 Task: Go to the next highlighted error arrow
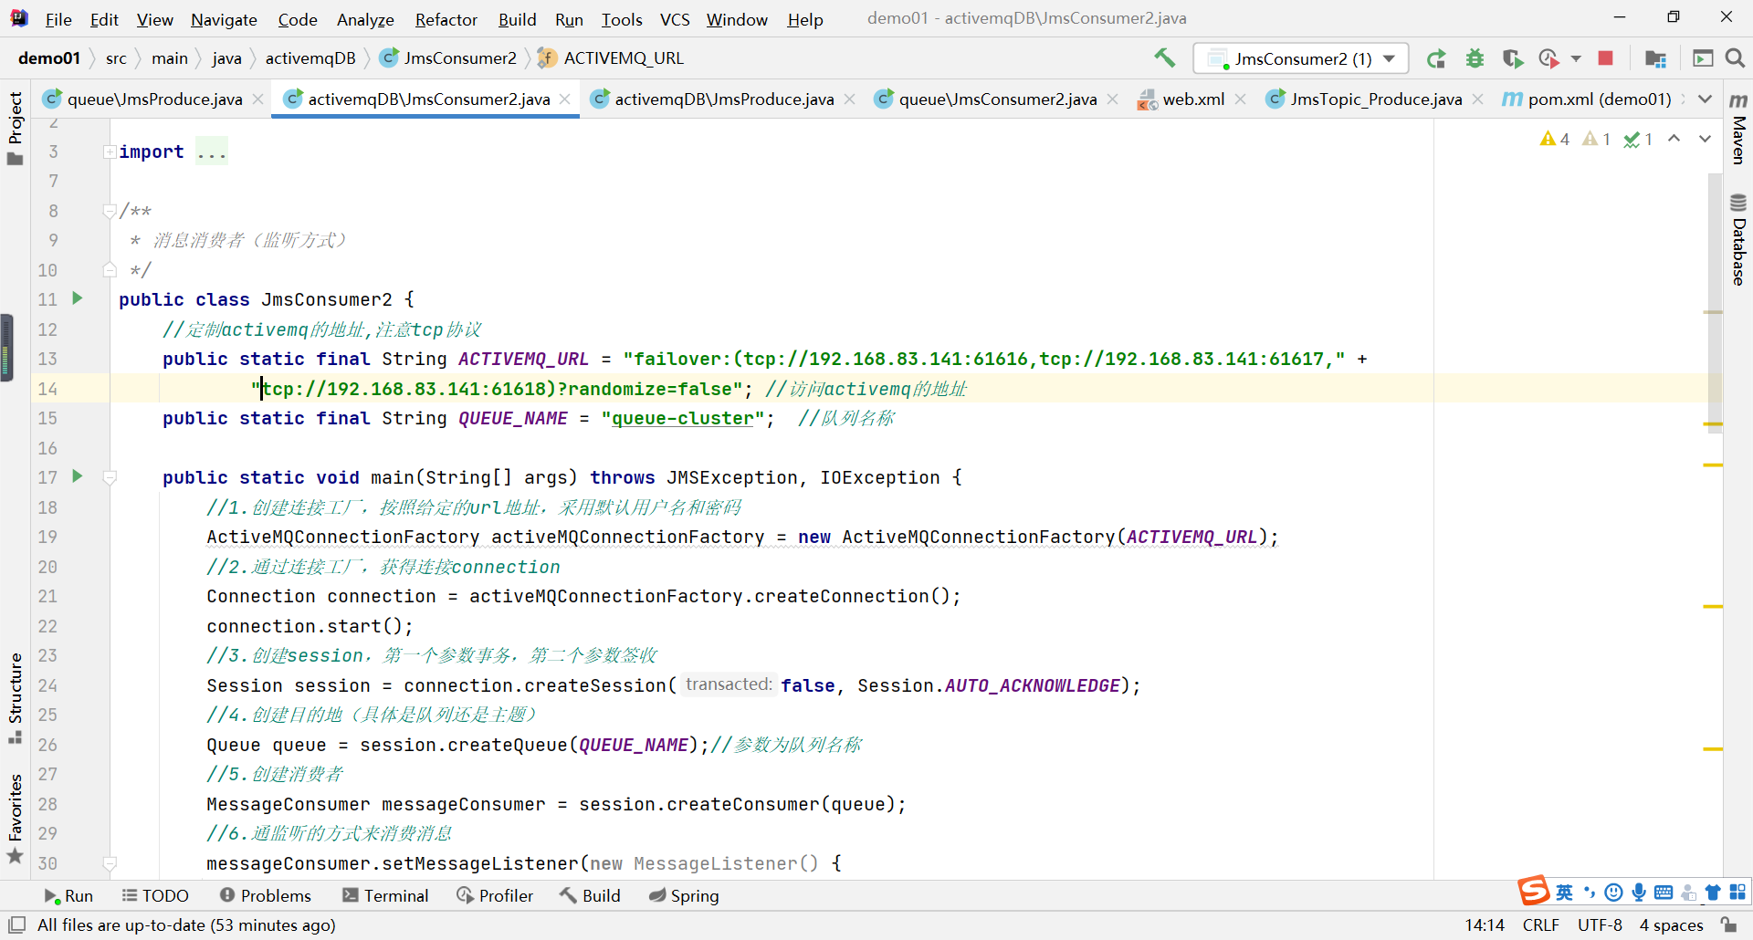[1705, 139]
